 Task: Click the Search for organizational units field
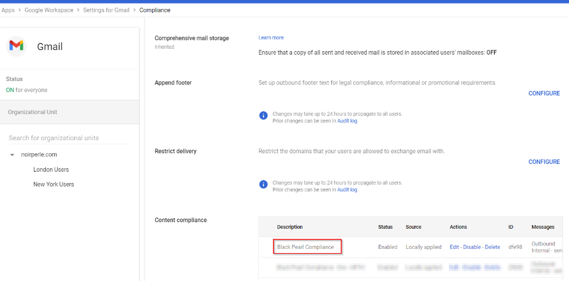click(68, 138)
